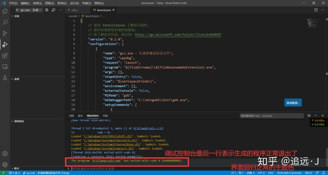
Task: Open editor more actions ellipsis
Action: coord(323,10)
